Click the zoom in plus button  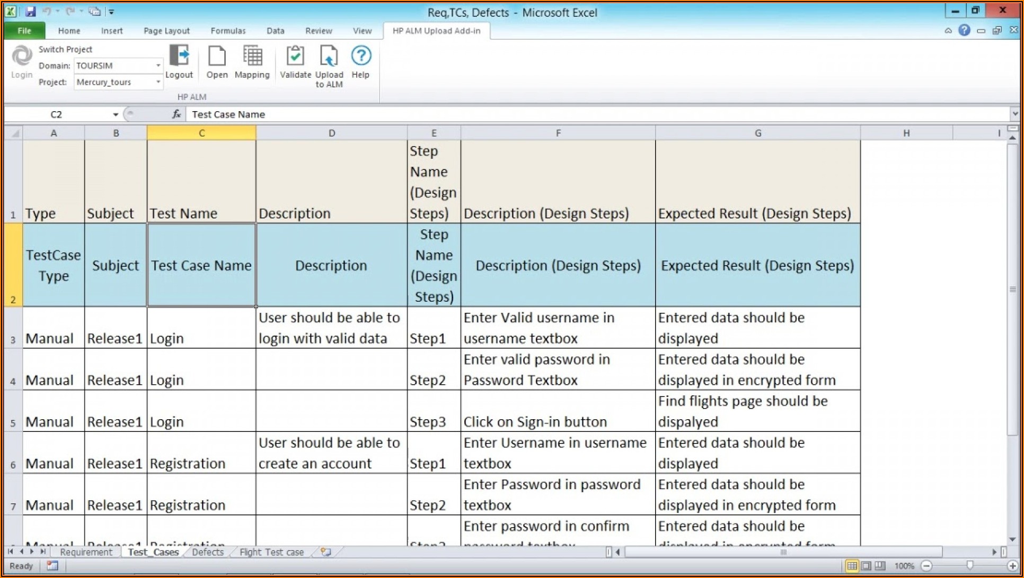[1012, 566]
